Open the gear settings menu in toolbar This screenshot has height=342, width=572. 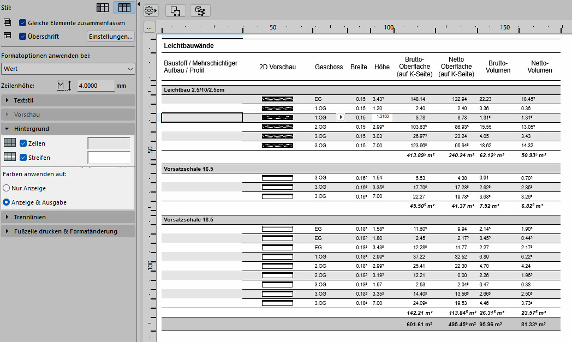click(150, 10)
